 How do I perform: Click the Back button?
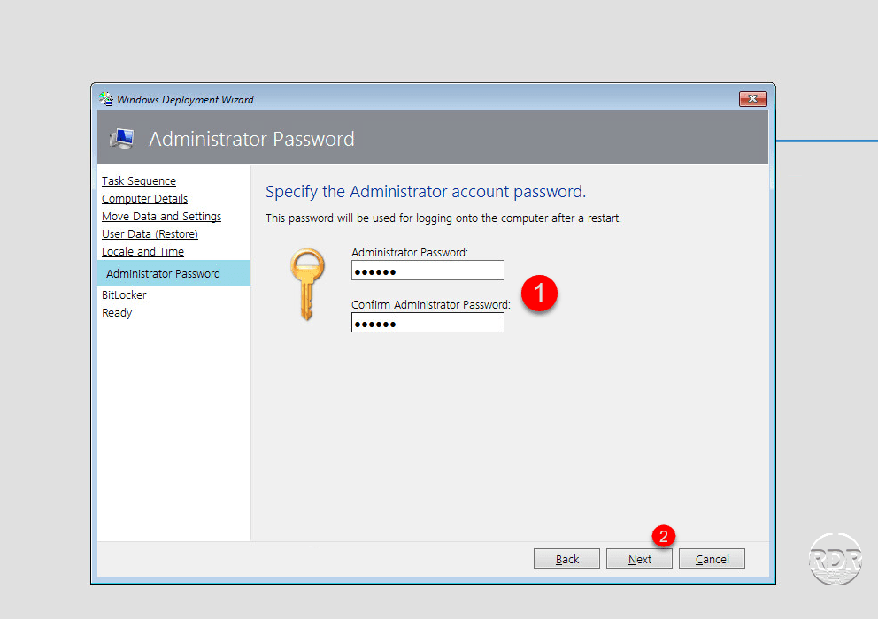pos(566,559)
